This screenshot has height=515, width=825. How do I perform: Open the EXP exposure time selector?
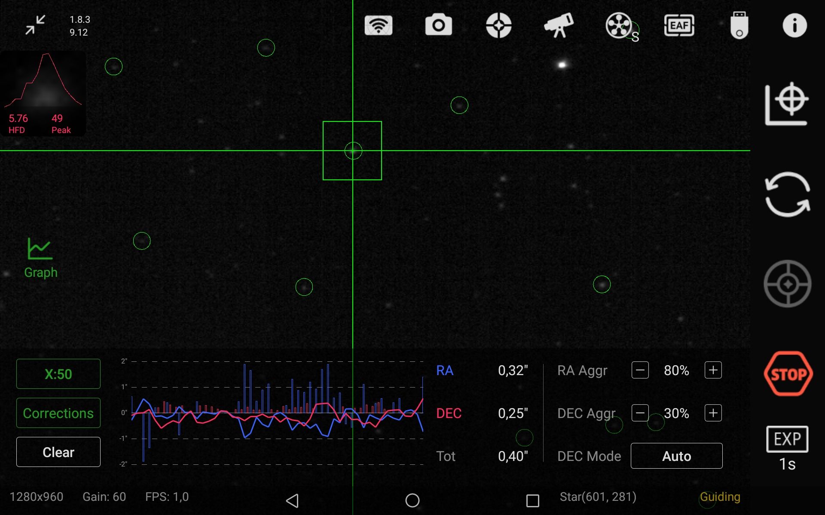(x=787, y=448)
